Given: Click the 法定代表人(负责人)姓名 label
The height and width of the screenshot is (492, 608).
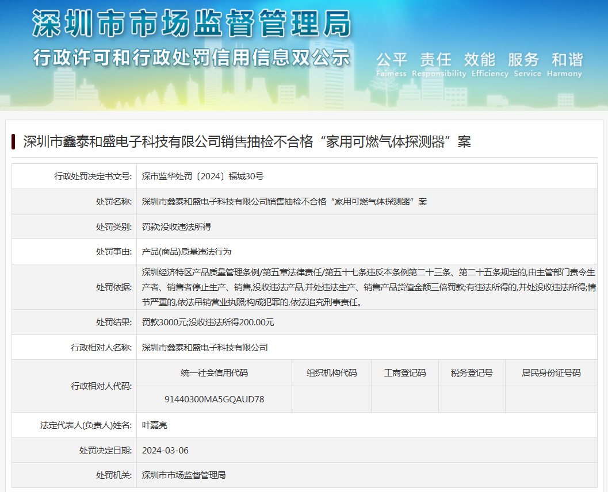Looking at the screenshot, I should pos(86,425).
